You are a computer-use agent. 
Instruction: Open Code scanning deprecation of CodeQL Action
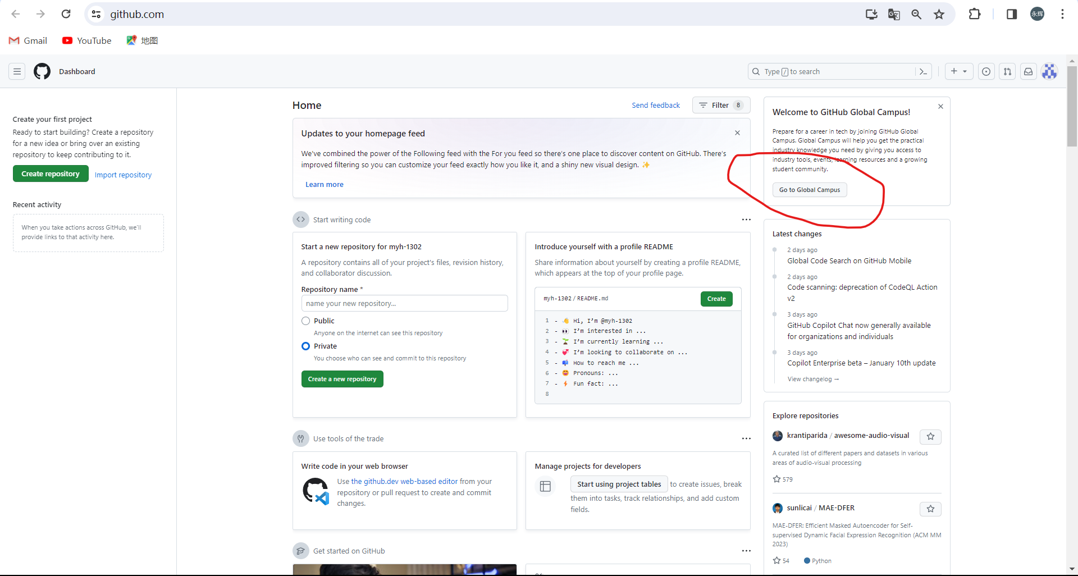pyautogui.click(x=862, y=292)
